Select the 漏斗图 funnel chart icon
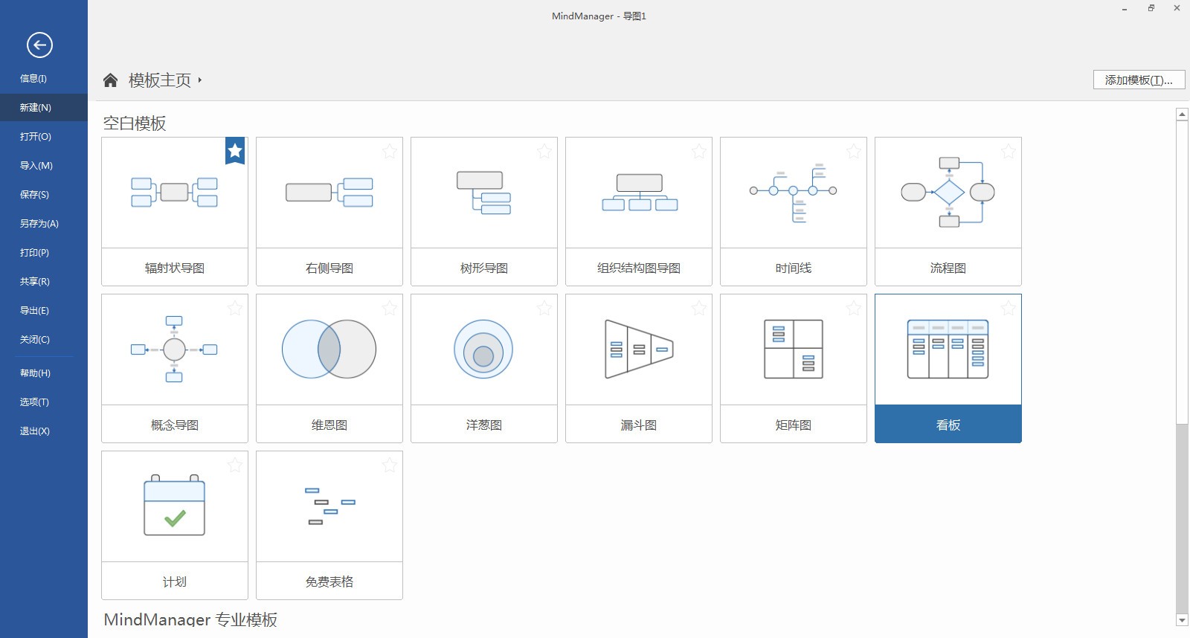The width and height of the screenshot is (1190, 638). coord(638,349)
